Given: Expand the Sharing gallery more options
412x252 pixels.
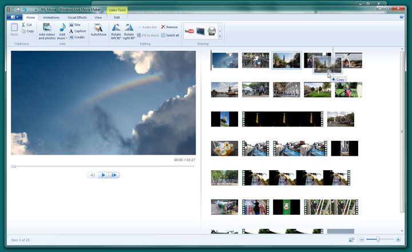Looking at the screenshot, I should point(220,37).
